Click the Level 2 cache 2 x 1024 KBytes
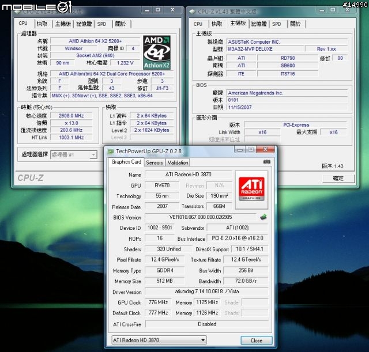The height and width of the screenshot is (352, 369). (x=152, y=130)
